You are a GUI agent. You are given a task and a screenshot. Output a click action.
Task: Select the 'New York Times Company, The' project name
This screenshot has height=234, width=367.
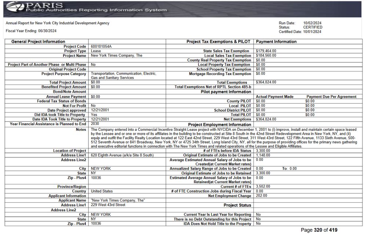117,55
